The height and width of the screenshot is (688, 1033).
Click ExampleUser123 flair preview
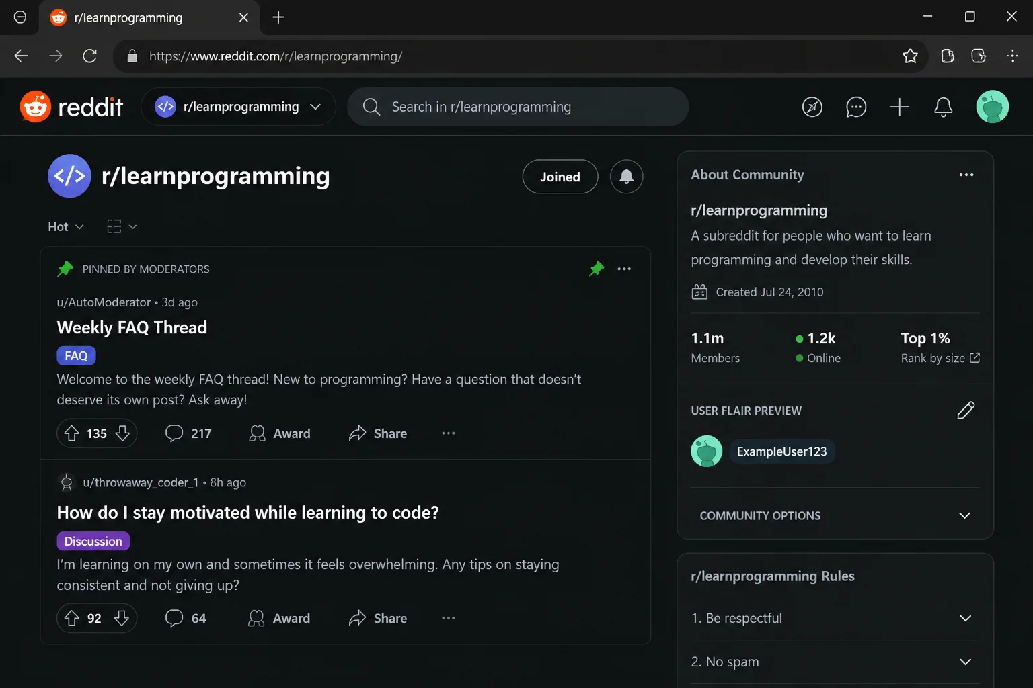click(x=781, y=451)
